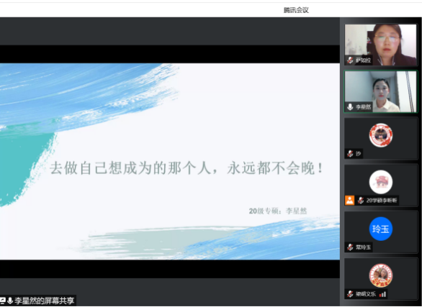The width and height of the screenshot is (422, 307).
Task: Click the 20级专硕：李星然 slide caption
Action: (x=278, y=211)
